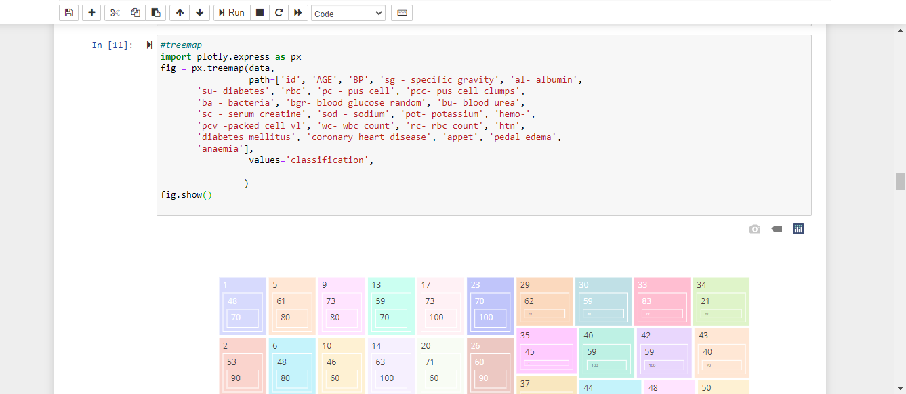Click the run-cell icon beside In [11]
The width and height of the screenshot is (906, 394).
click(x=150, y=45)
